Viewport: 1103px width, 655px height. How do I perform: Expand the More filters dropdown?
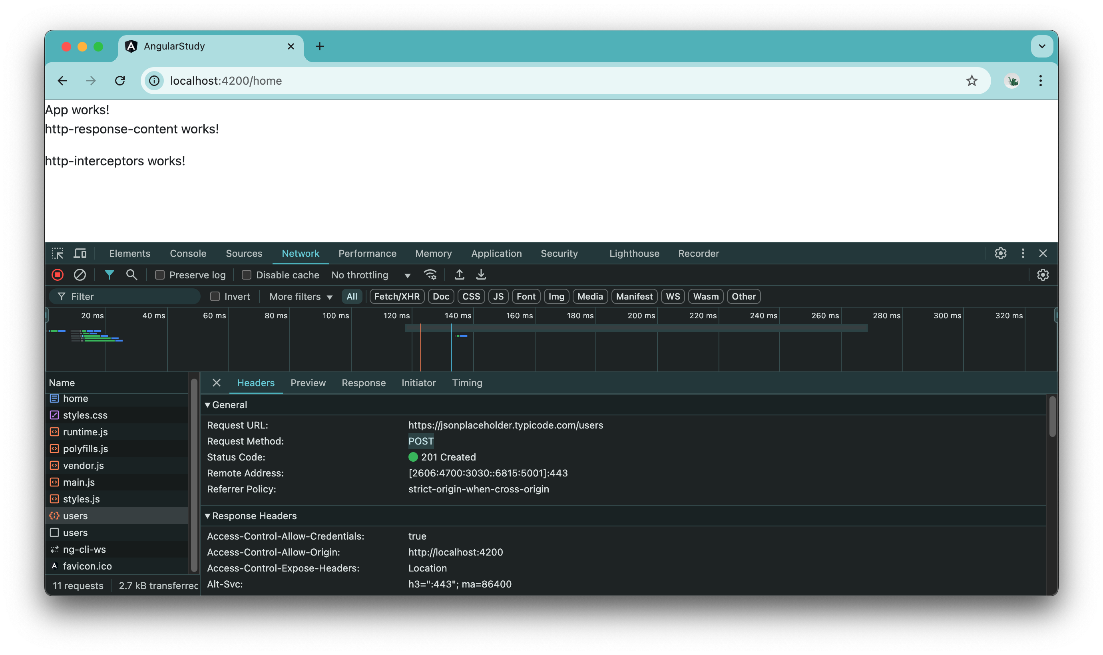click(x=301, y=296)
